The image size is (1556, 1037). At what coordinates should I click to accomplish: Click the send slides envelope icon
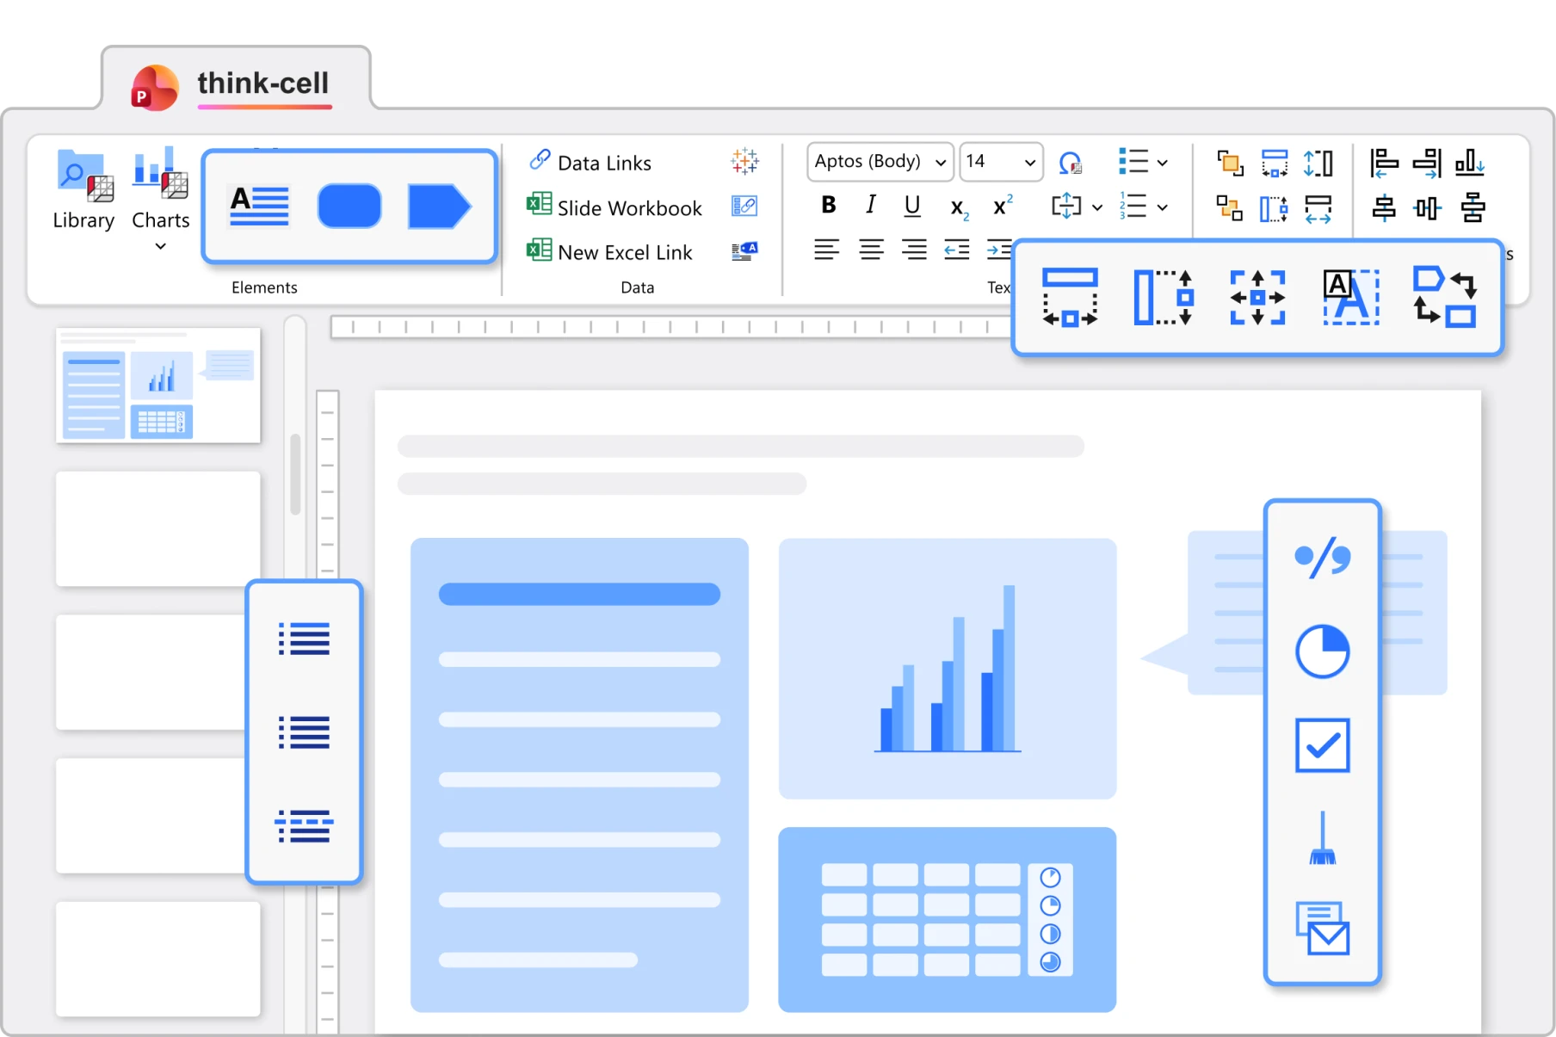(x=1322, y=929)
